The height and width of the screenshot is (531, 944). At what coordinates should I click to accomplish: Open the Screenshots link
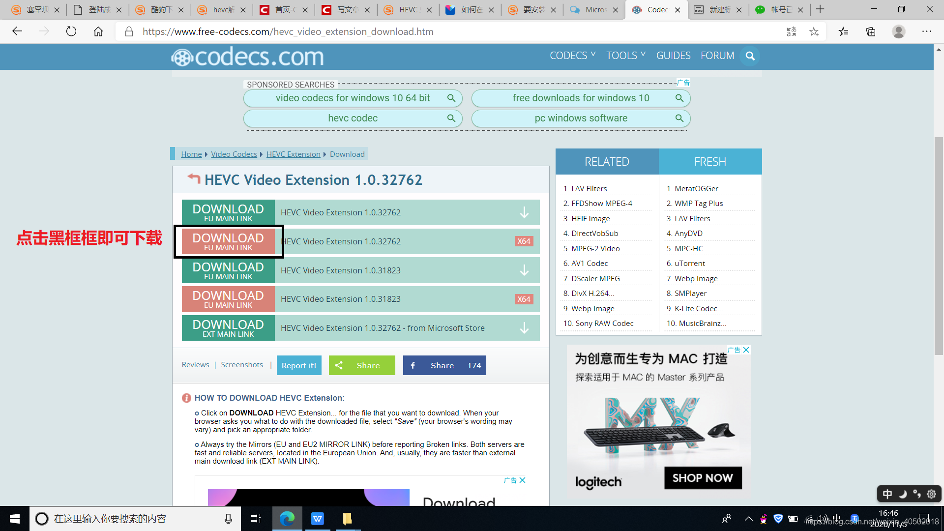coord(242,365)
